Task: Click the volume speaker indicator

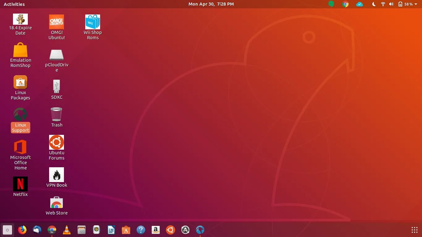Action: click(x=391, y=4)
